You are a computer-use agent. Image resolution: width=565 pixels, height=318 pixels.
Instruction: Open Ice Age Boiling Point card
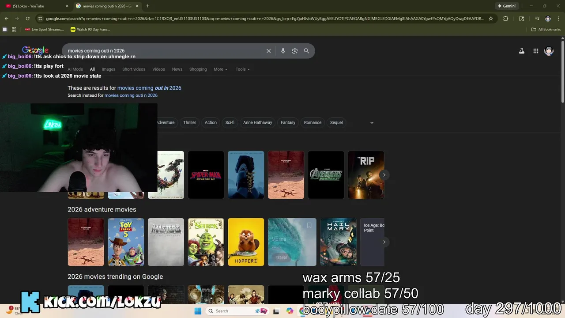coord(372,242)
